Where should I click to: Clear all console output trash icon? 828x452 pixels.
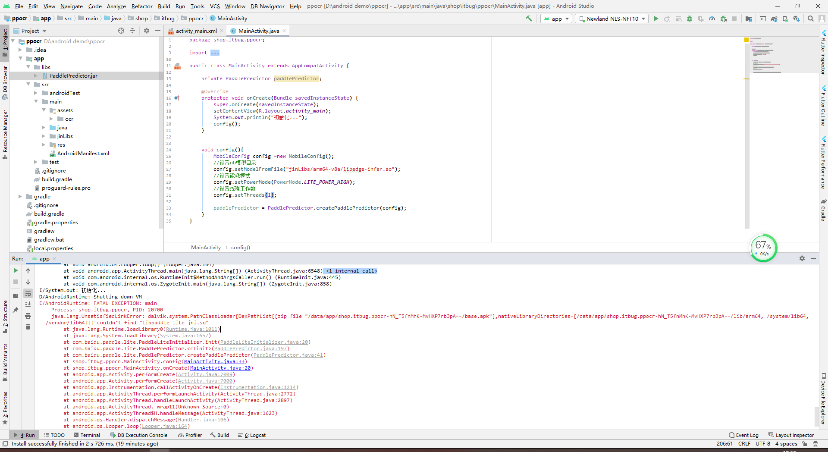tap(28, 327)
